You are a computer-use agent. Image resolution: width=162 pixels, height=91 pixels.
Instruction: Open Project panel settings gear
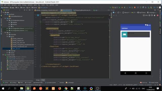coord(30,10)
